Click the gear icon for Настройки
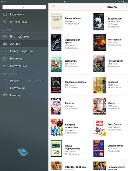Screen dimensions: 128x171 coord(5,88)
